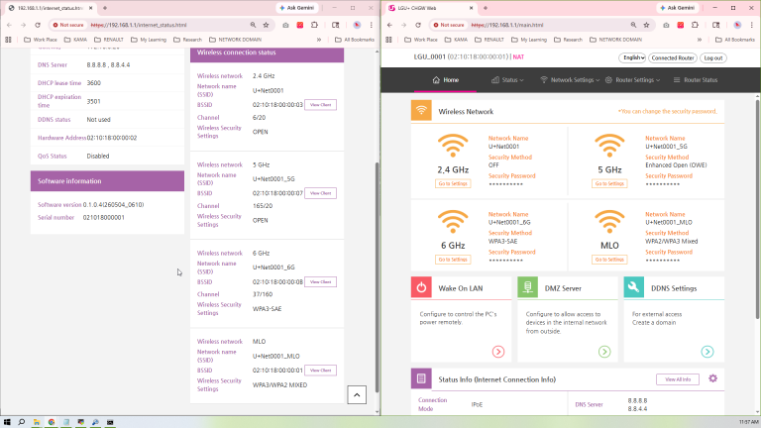This screenshot has height=428, width=761.
Task: Expand the Router Settings menu
Action: click(633, 80)
